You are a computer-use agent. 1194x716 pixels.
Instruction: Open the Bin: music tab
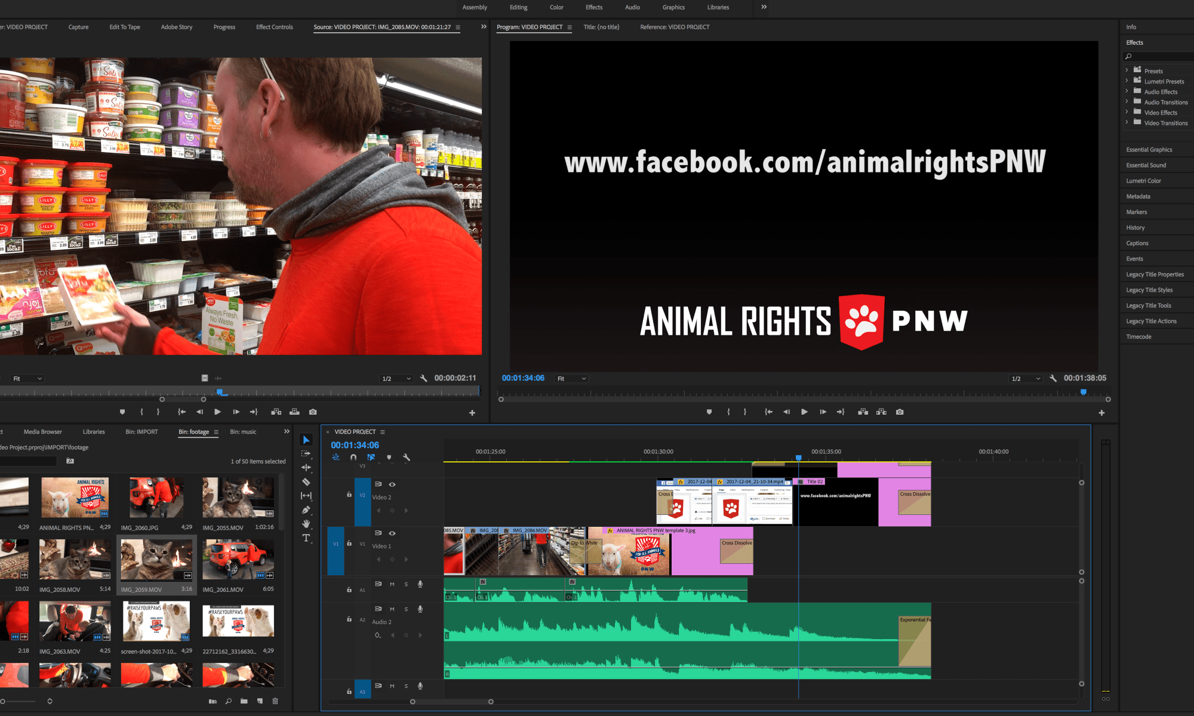tap(243, 431)
